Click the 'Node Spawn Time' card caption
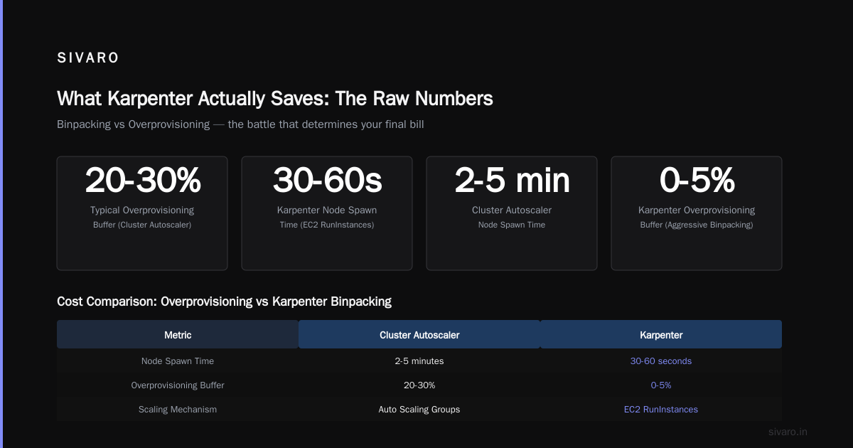Screen dimensions: 853x448 [x=512, y=225]
